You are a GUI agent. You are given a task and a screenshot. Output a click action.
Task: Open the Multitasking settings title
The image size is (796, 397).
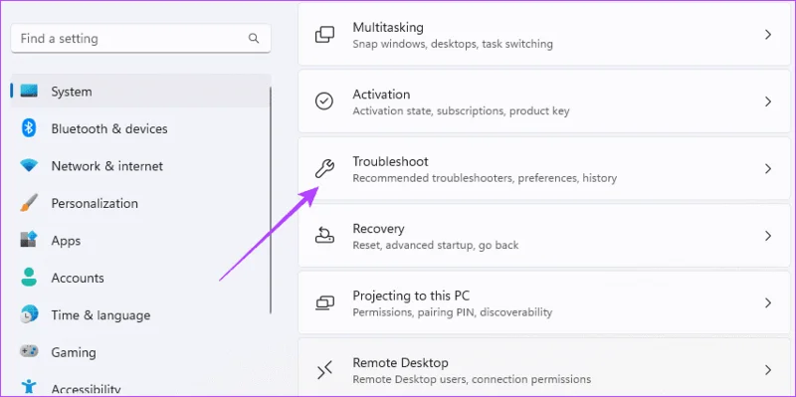(388, 27)
